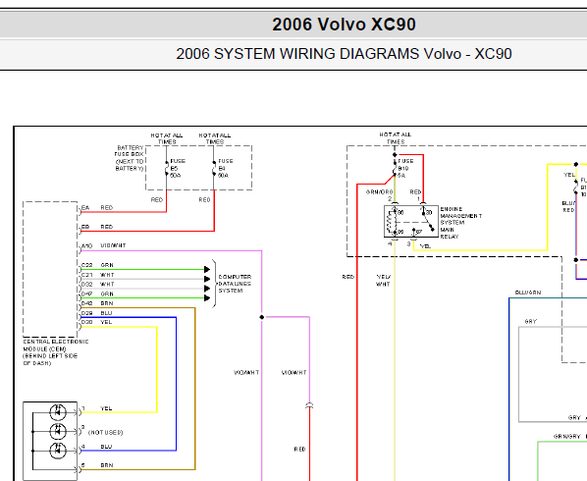Screen dimensions: 587x481
Task: Click the "D30 YEL" pin label
Action: 97,322
